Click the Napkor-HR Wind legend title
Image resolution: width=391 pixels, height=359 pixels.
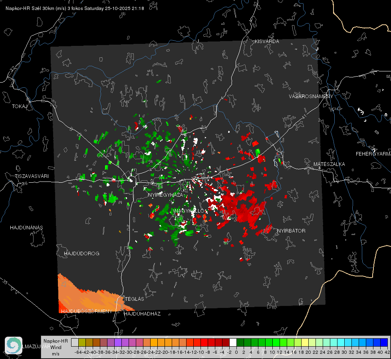(56, 344)
